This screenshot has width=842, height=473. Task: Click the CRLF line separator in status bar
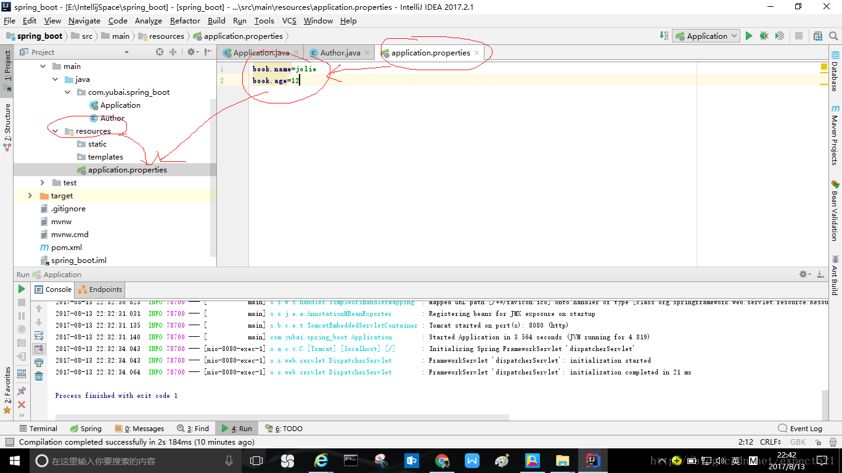pyautogui.click(x=770, y=442)
